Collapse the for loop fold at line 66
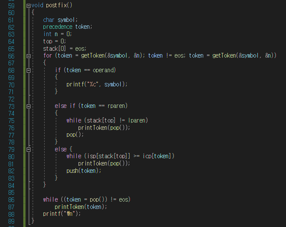Image resolution: width=286 pixels, height=227 pixels. (28, 56)
